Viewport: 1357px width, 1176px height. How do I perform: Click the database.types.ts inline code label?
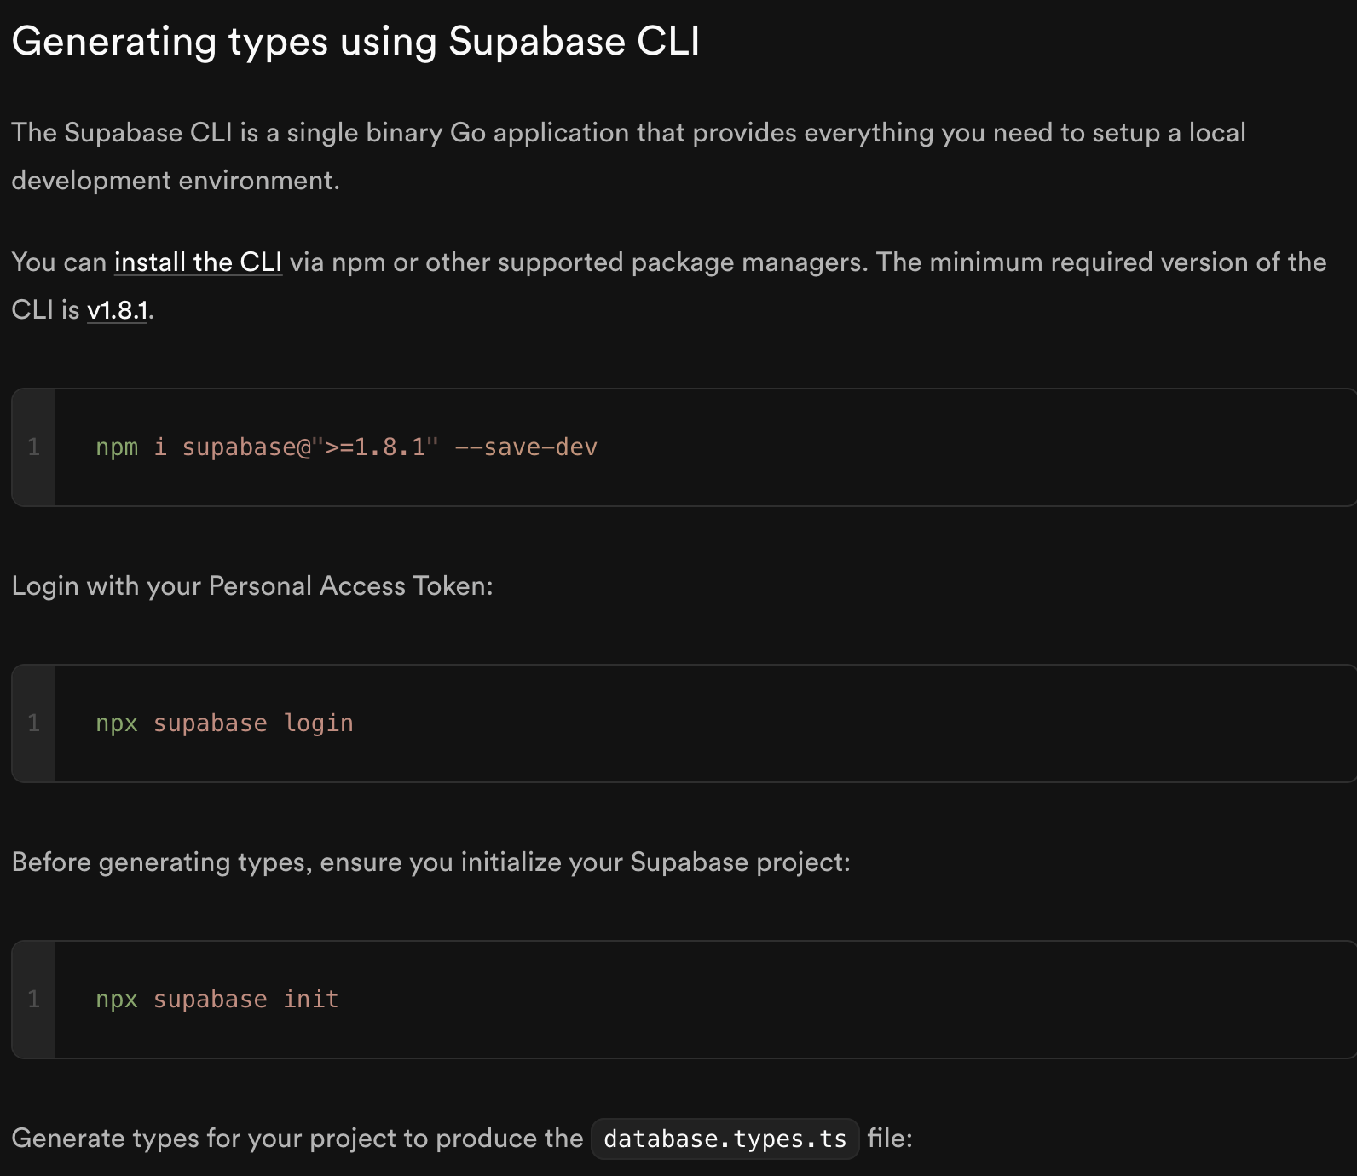pos(725,1139)
